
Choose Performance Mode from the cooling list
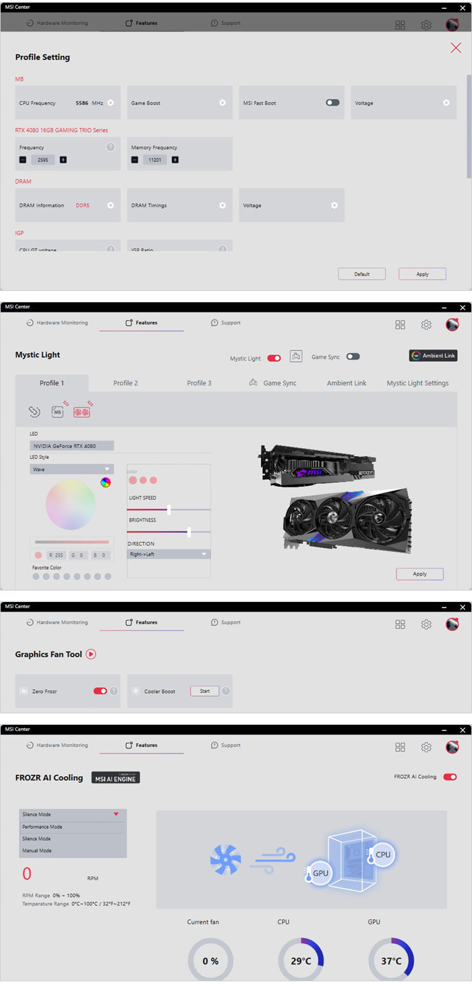(x=71, y=827)
